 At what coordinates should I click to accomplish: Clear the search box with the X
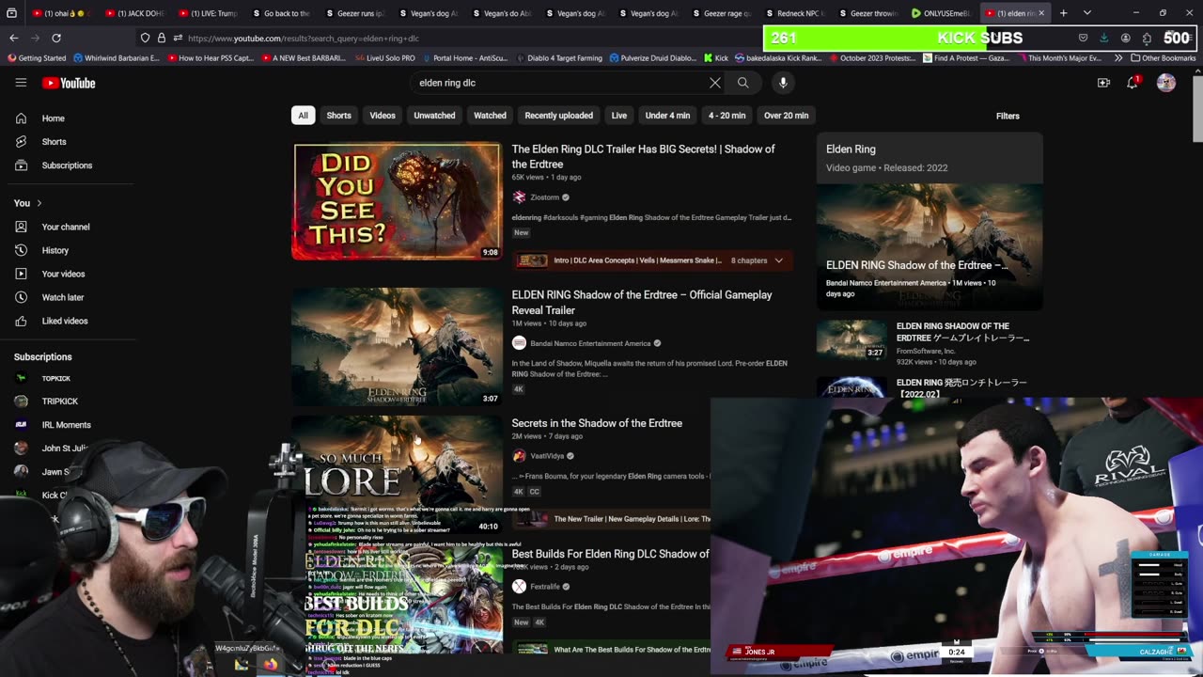pos(715,83)
